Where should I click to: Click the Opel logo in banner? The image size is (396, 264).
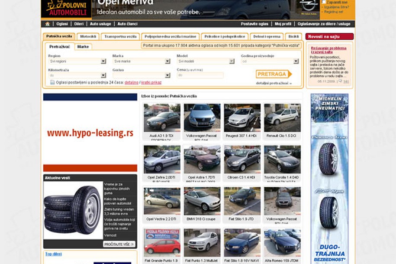click(309, 6)
